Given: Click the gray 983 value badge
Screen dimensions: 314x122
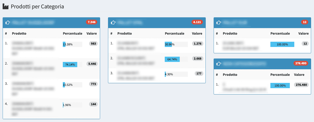Looking at the screenshot, I should click(93, 44).
